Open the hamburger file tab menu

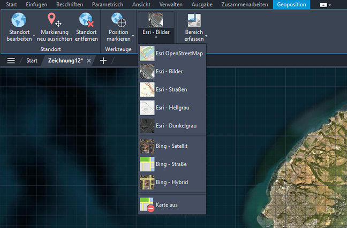click(11, 60)
